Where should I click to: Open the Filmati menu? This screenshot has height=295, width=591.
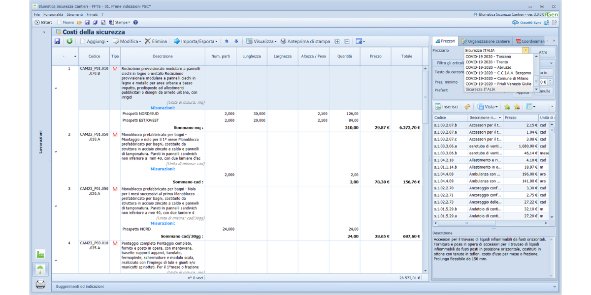(x=92, y=15)
